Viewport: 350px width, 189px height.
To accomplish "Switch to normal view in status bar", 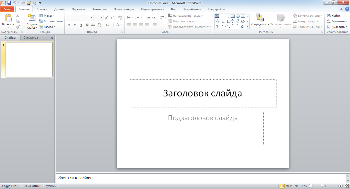I will point(282,186).
